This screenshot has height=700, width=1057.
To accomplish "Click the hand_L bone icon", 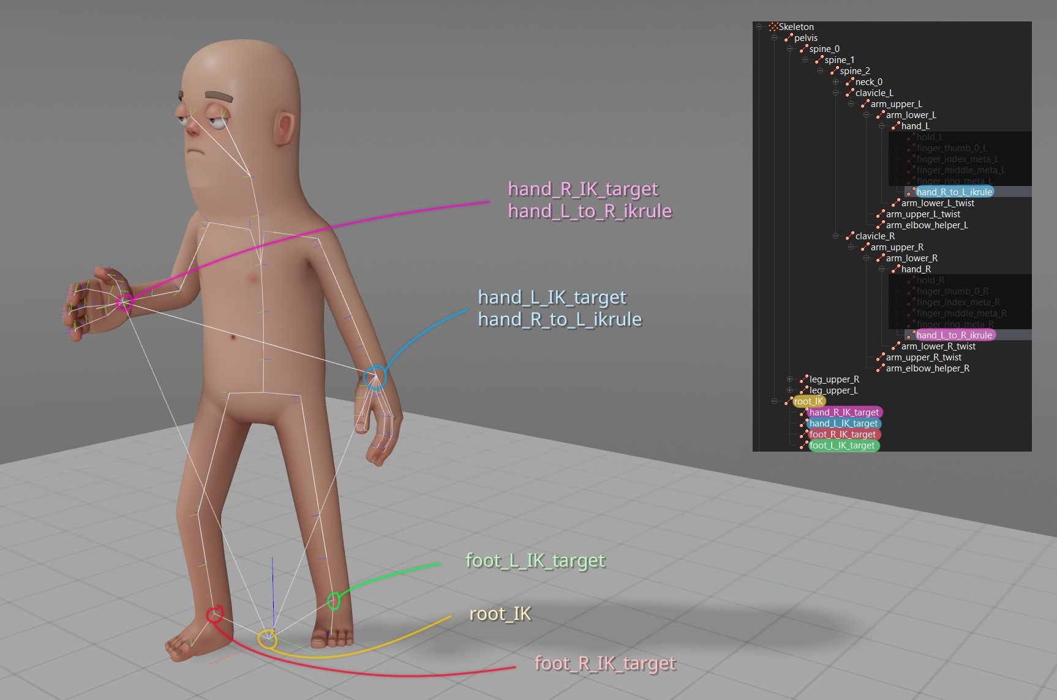I will (895, 126).
